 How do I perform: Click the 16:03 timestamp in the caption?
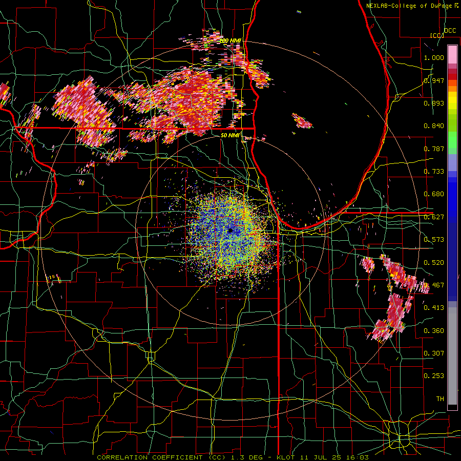(x=358, y=457)
